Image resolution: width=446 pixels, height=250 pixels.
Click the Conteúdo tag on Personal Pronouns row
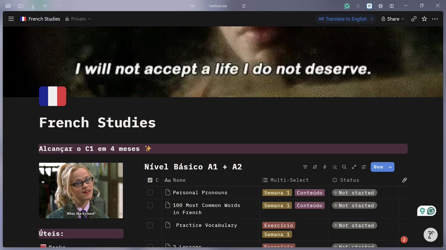[310, 193]
